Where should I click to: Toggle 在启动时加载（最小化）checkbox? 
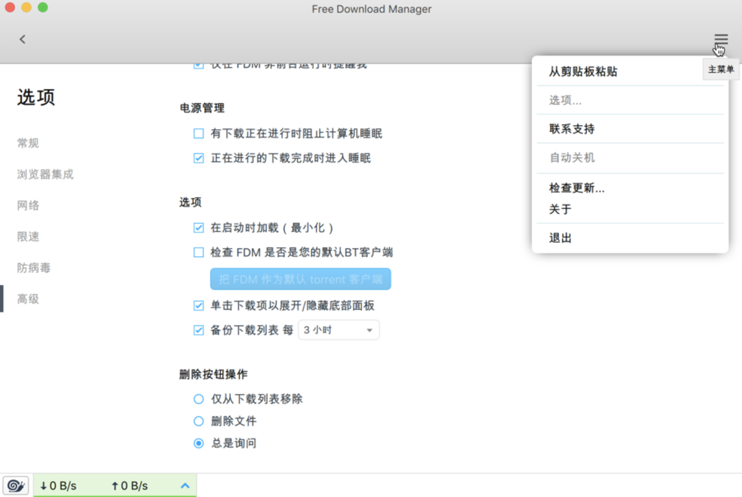[199, 227]
